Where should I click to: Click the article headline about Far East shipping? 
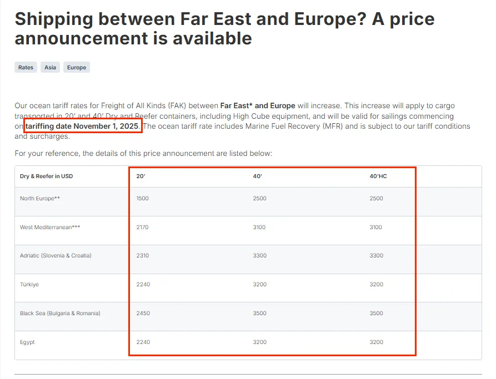[224, 28]
